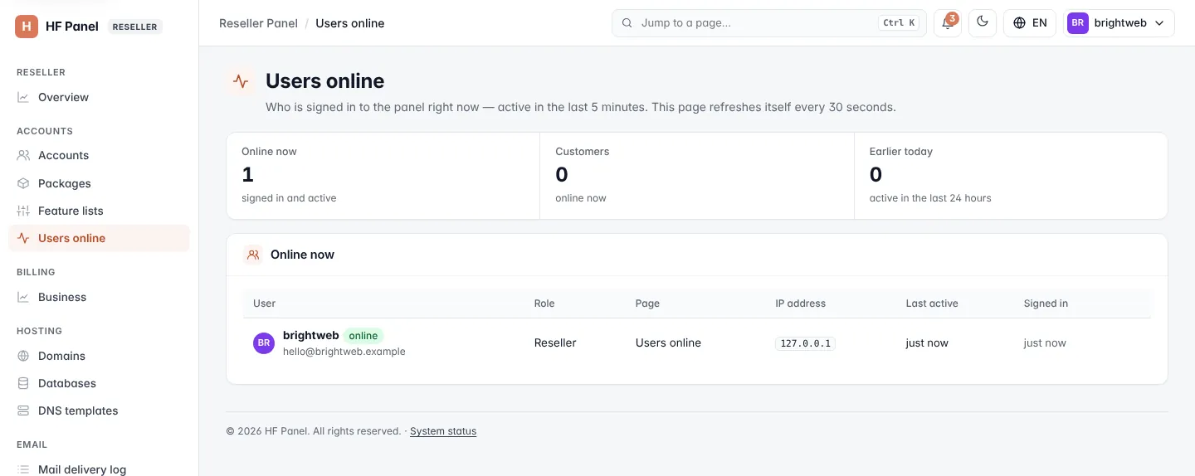Click the search magnifier icon
The width and height of the screenshot is (1195, 476).
[627, 23]
